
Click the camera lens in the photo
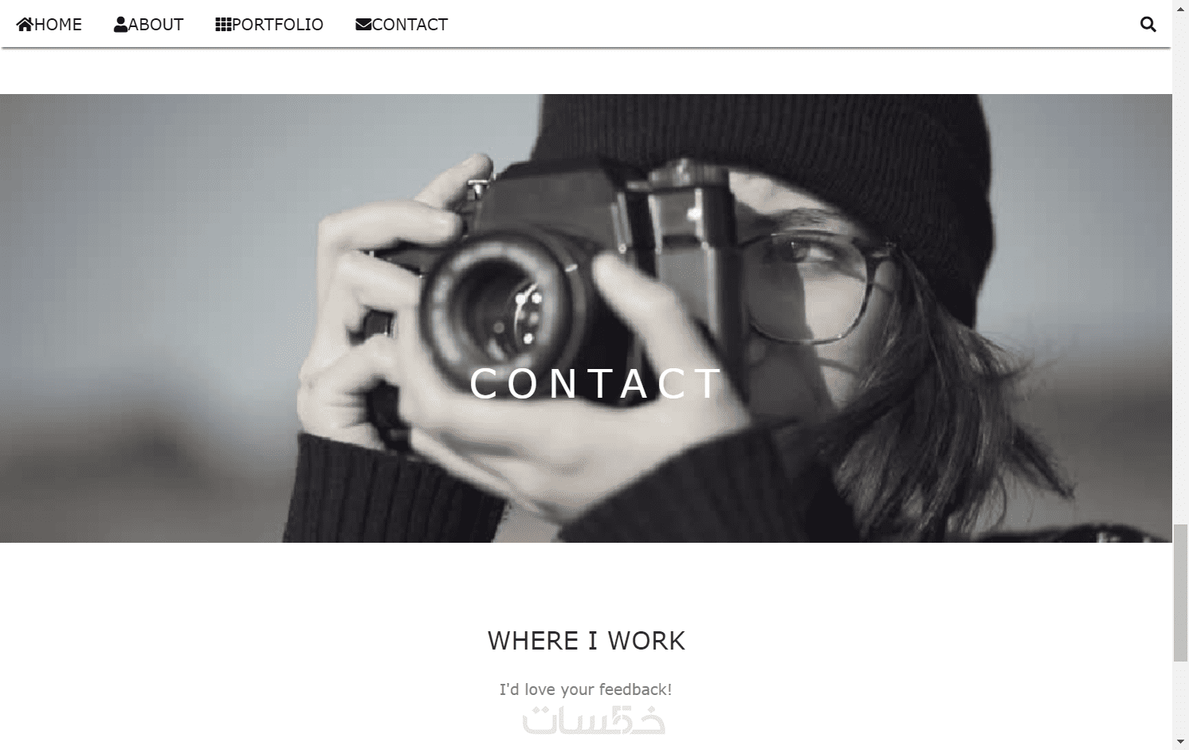point(506,307)
